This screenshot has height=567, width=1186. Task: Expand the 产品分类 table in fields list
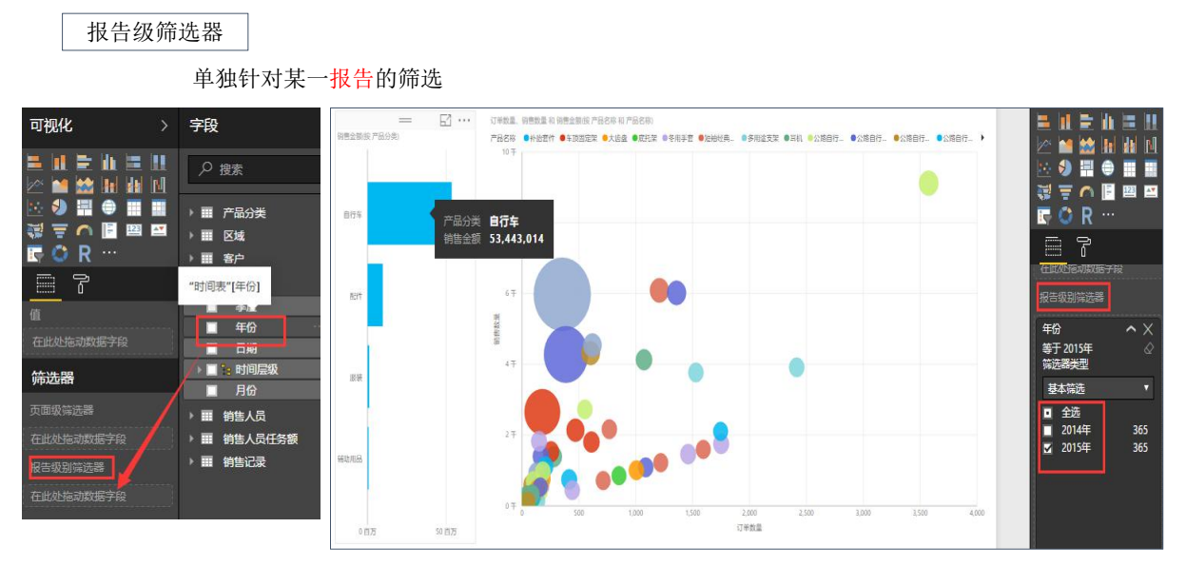pos(191,213)
